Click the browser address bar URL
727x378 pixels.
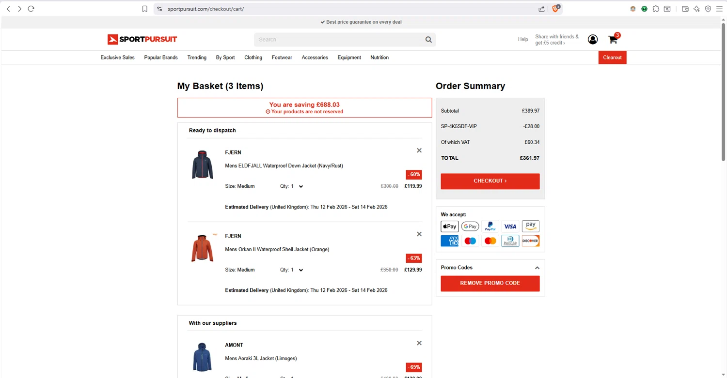click(205, 9)
